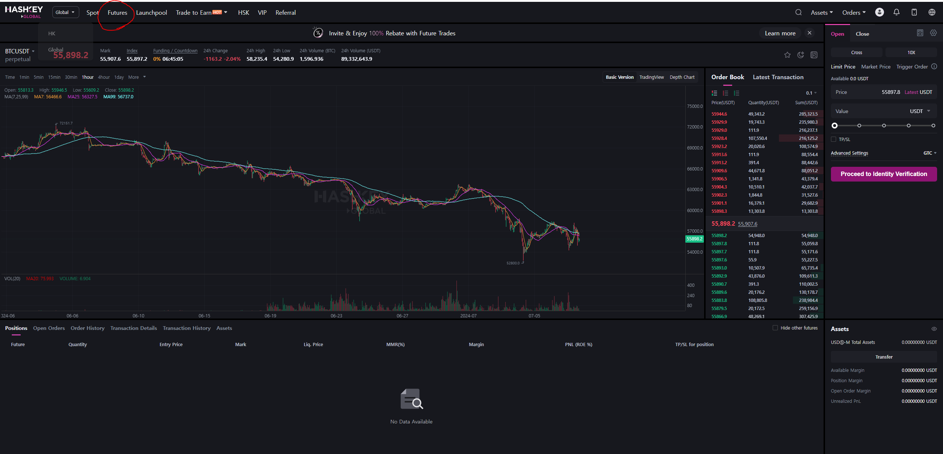Switch to Latest Transaction tab

tap(778, 77)
